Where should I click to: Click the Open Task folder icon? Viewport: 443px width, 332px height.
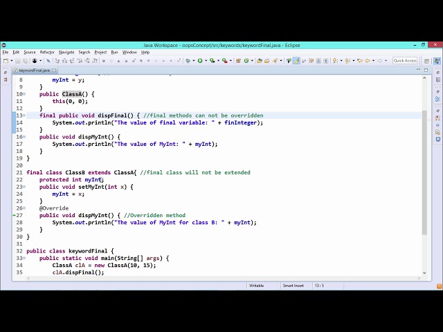coord(267,61)
